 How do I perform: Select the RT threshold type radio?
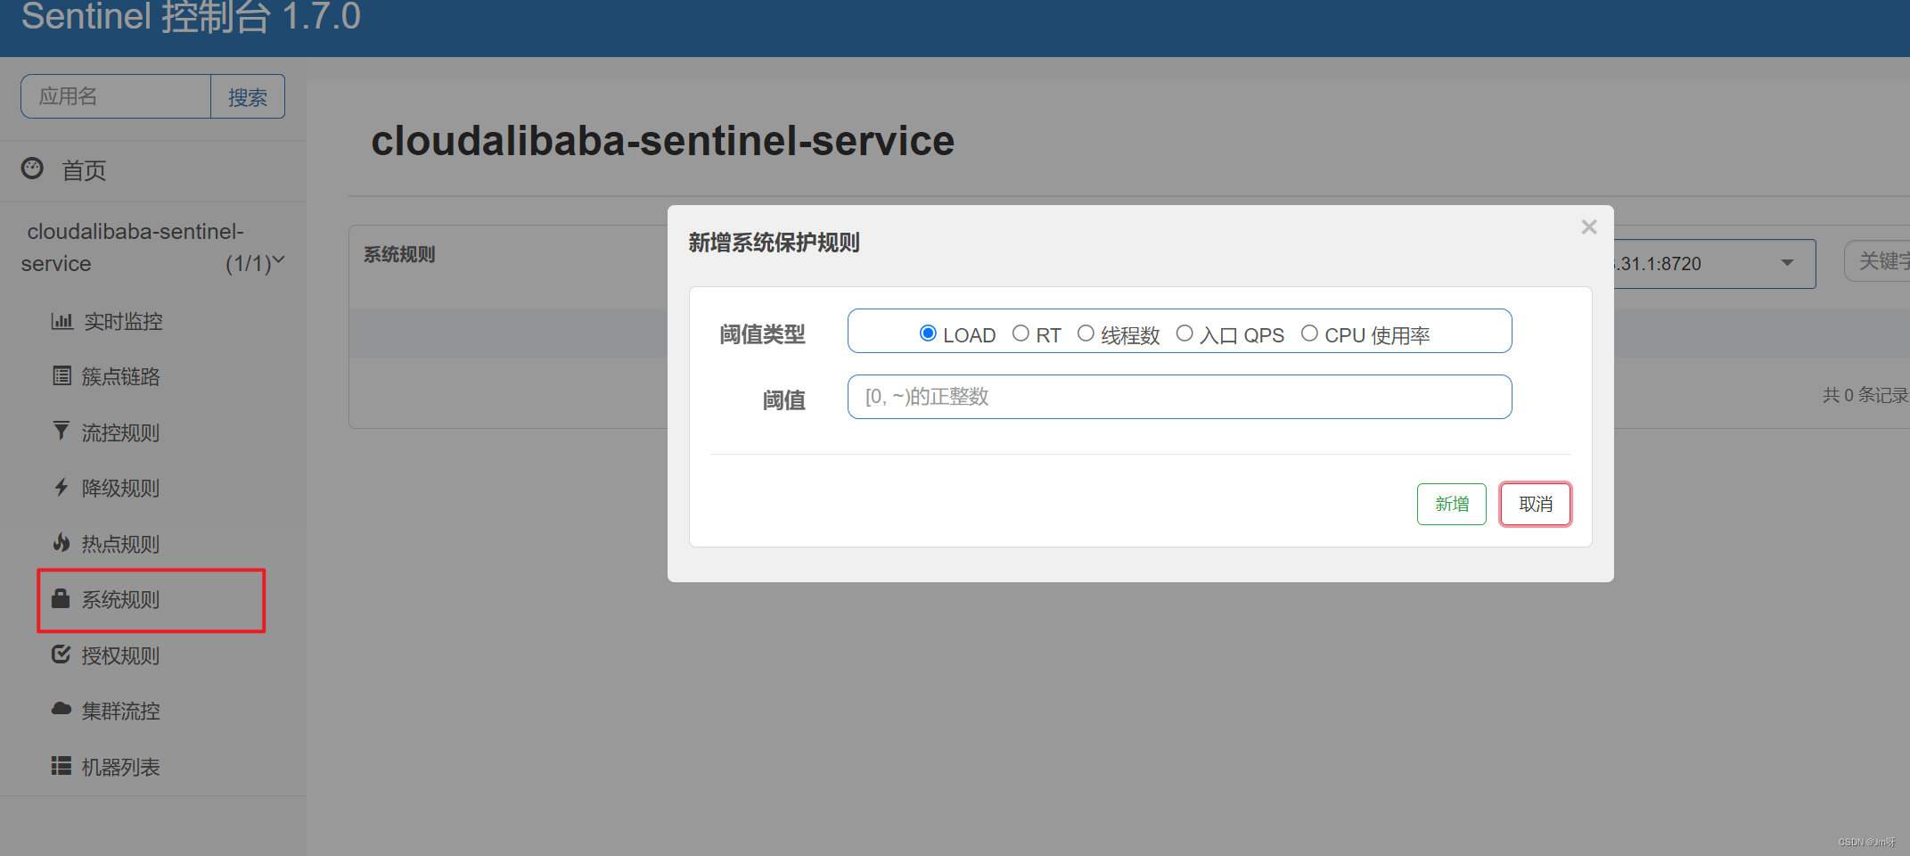click(1021, 333)
